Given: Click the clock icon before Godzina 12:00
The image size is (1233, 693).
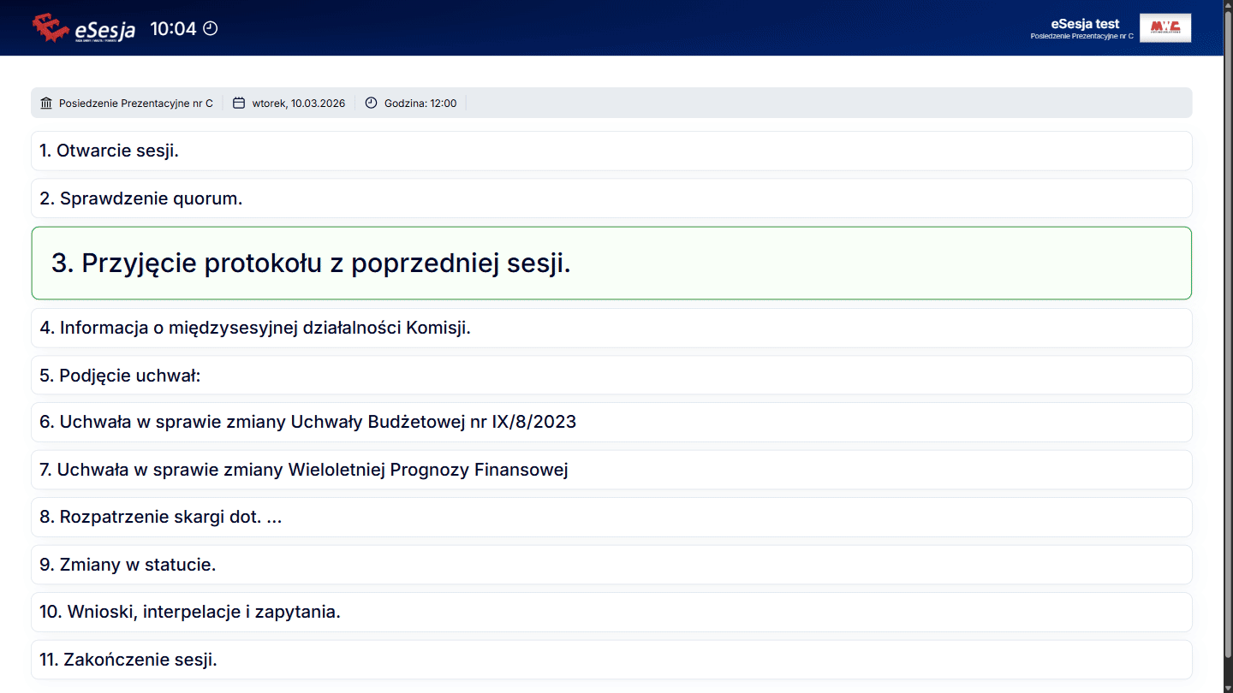Looking at the screenshot, I should click(371, 104).
